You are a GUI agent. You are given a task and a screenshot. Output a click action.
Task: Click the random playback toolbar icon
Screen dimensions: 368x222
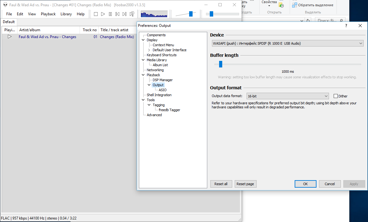(x=132, y=14)
